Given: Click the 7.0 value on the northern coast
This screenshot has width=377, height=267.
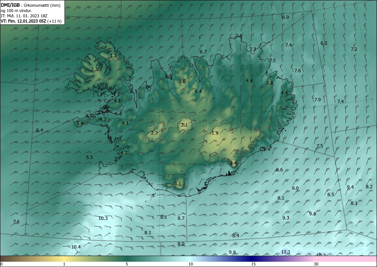Looking at the screenshot, I should tap(239, 36).
